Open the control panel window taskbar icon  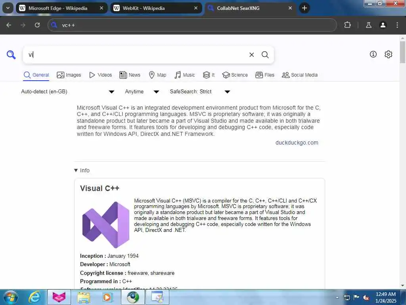157,297
